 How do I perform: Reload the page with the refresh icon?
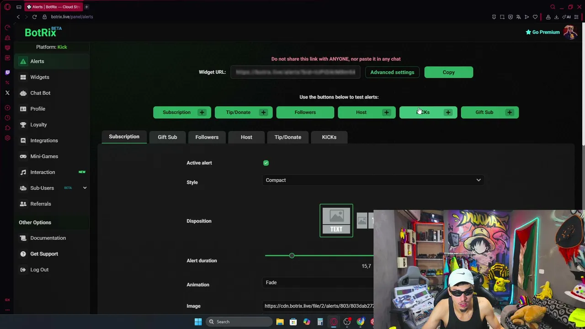[x=34, y=17]
